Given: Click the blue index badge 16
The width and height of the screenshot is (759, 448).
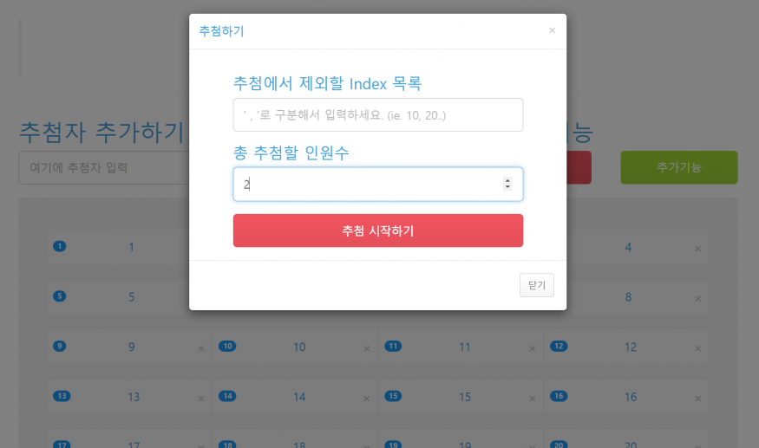Looking at the screenshot, I should 559,396.
